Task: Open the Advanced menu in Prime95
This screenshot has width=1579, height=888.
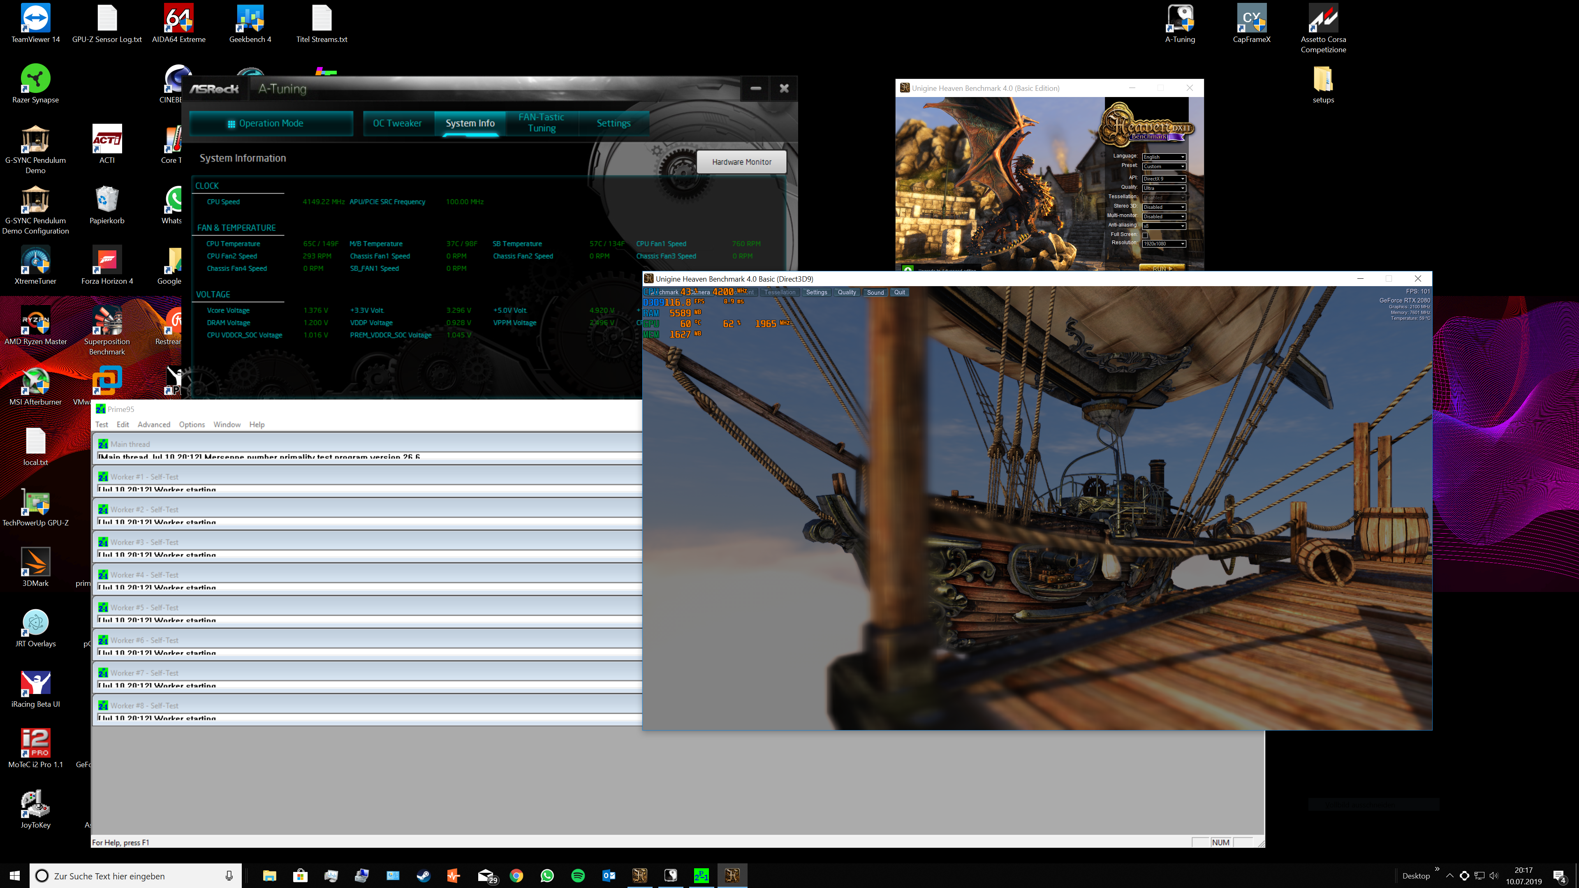Action: 153,424
